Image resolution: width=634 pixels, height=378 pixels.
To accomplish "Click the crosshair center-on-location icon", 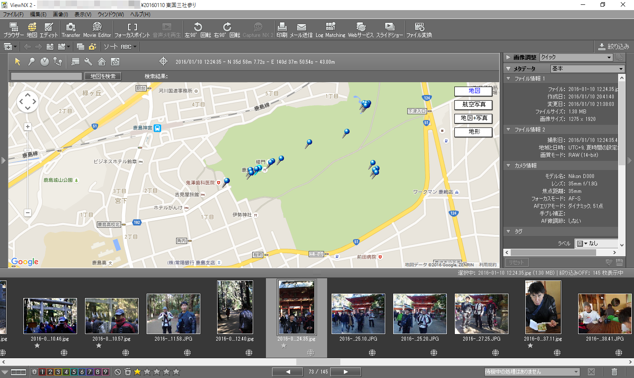I will tap(163, 62).
